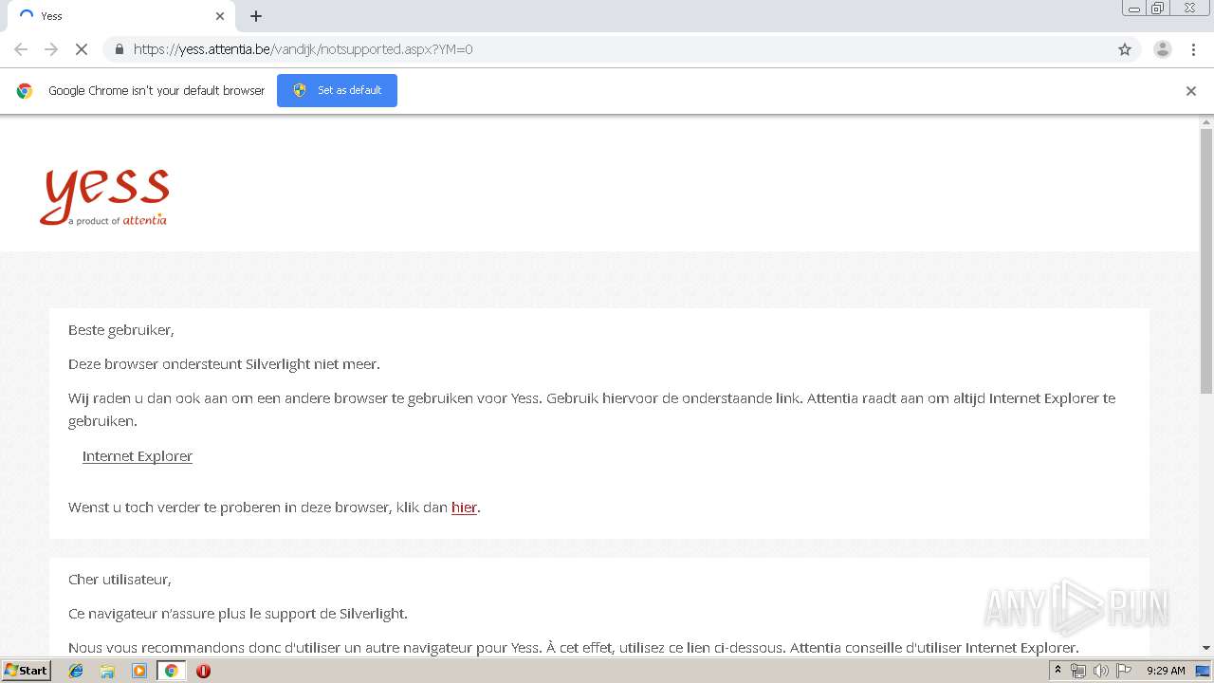Close the Yess tab
The image size is (1214, 683).
pyautogui.click(x=220, y=16)
